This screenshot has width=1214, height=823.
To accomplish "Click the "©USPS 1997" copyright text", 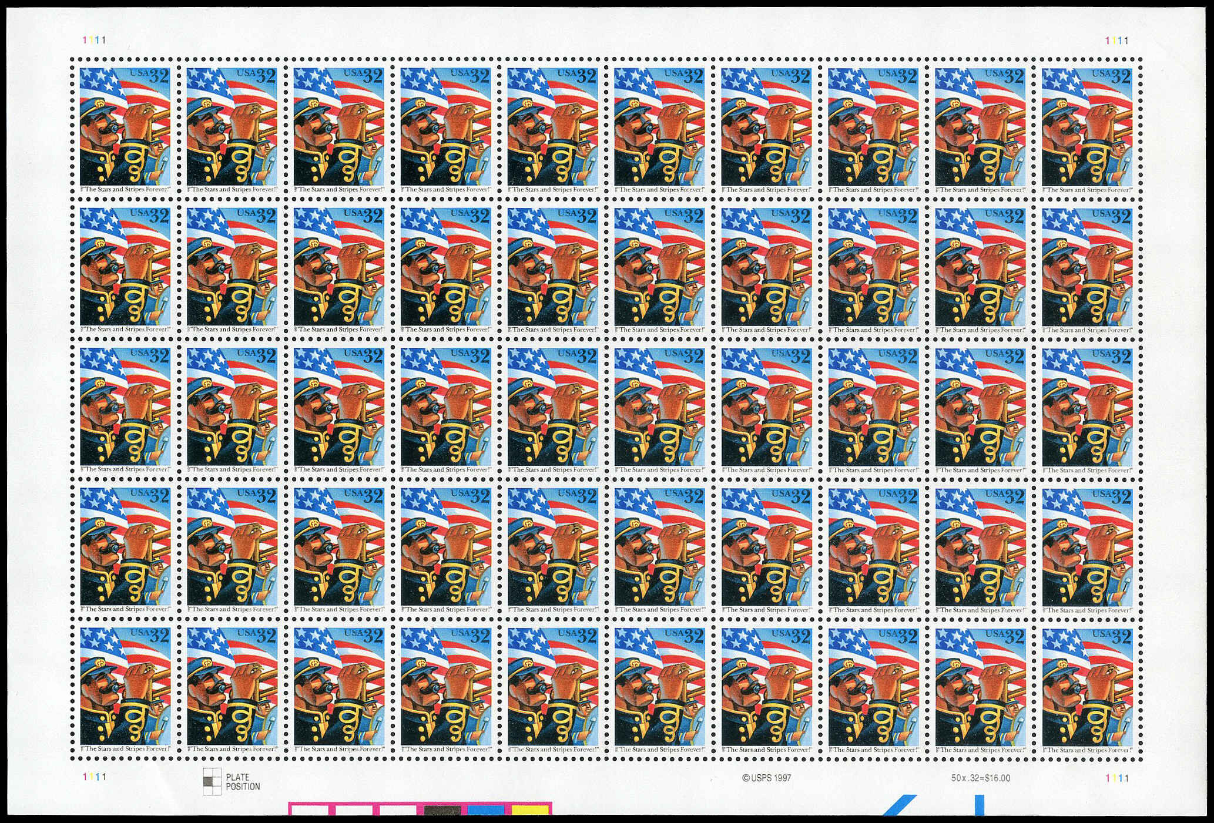I will point(767,778).
